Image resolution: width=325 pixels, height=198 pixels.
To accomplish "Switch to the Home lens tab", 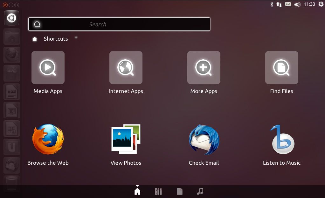I will (x=137, y=191).
